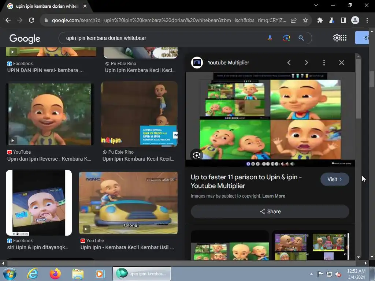Open the Youtube Multiplier source name
Screen dimensions: 375x281
click(228, 63)
